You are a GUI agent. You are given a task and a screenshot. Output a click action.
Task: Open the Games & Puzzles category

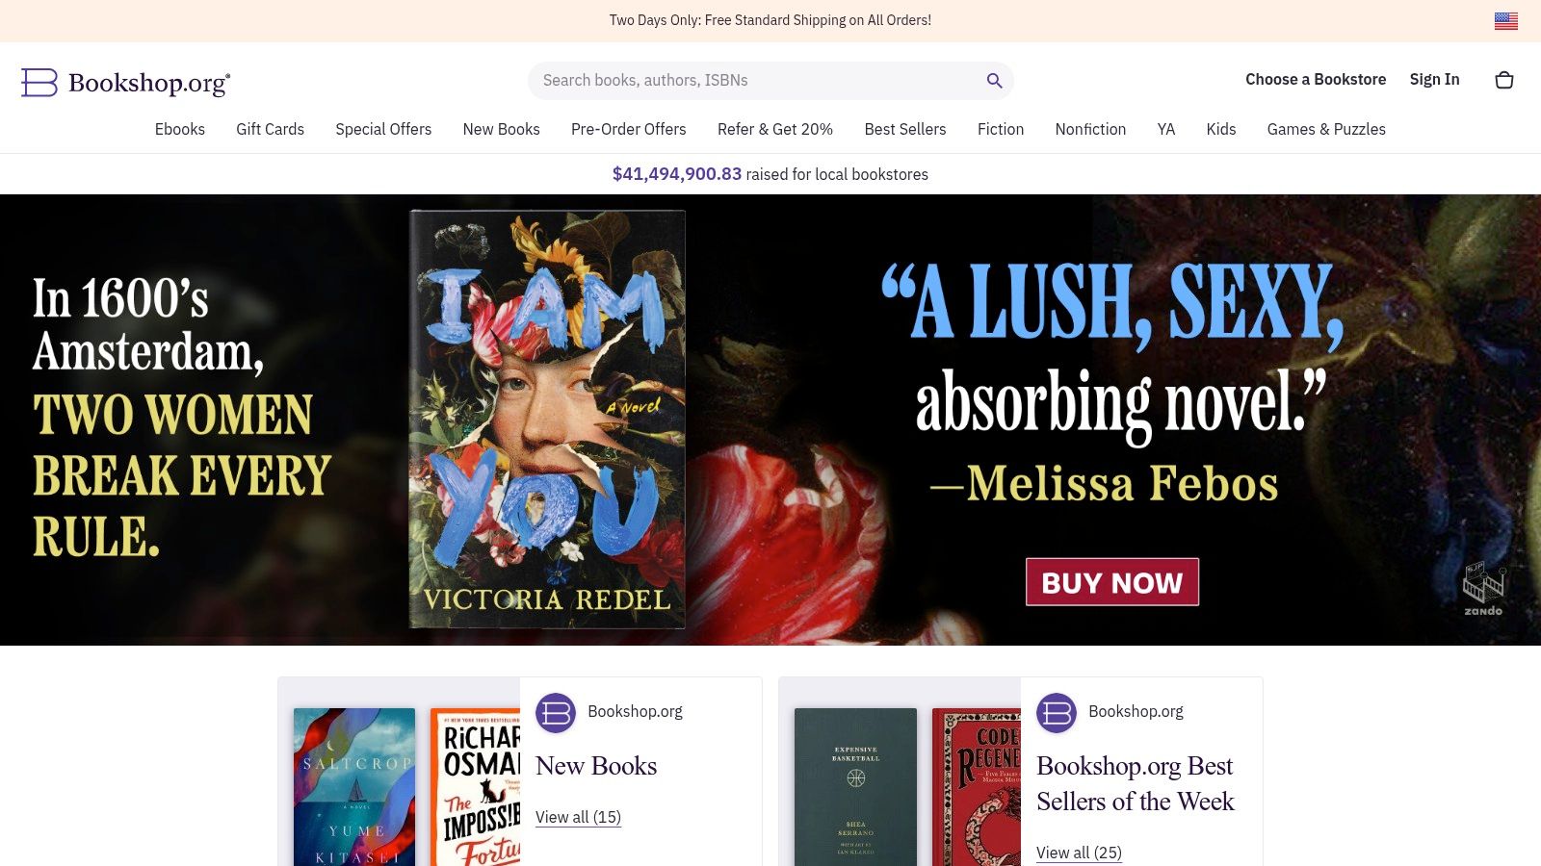click(x=1326, y=129)
